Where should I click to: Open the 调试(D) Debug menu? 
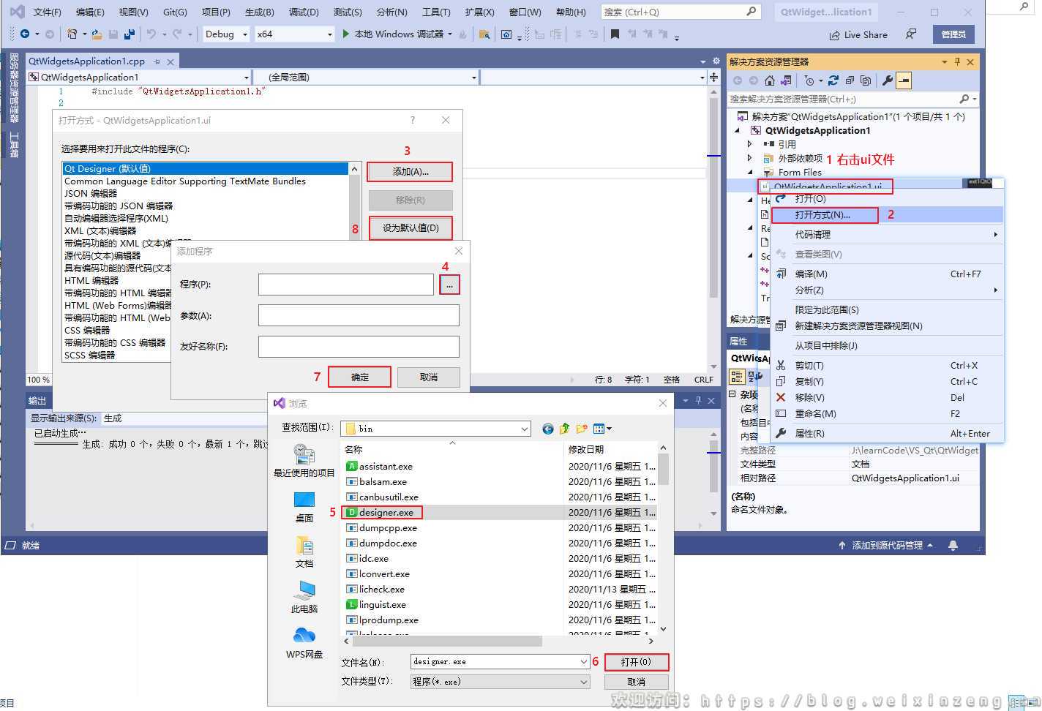[x=304, y=12]
